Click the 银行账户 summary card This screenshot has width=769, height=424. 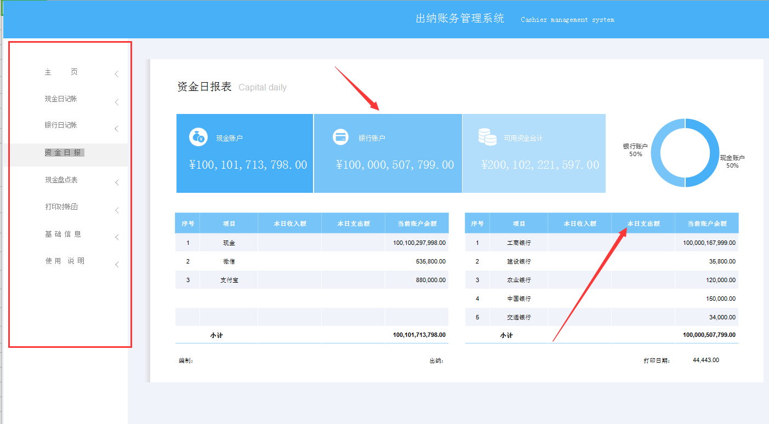388,153
